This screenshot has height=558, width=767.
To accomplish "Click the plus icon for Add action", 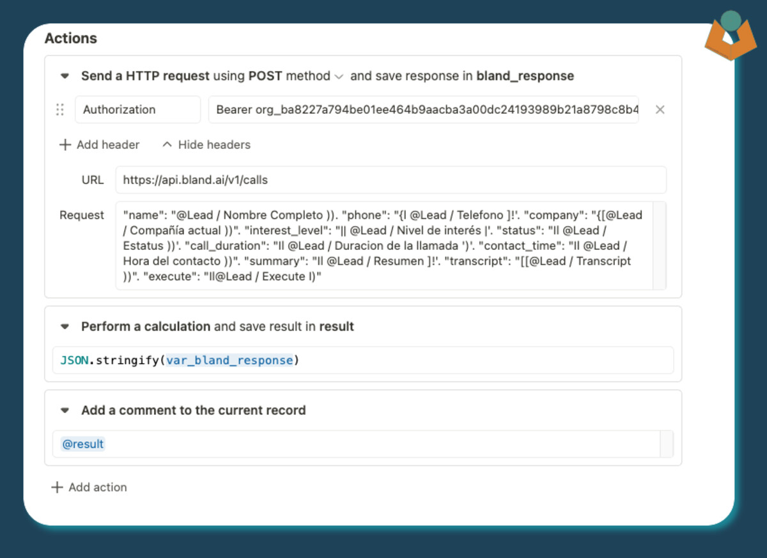I will (x=57, y=488).
